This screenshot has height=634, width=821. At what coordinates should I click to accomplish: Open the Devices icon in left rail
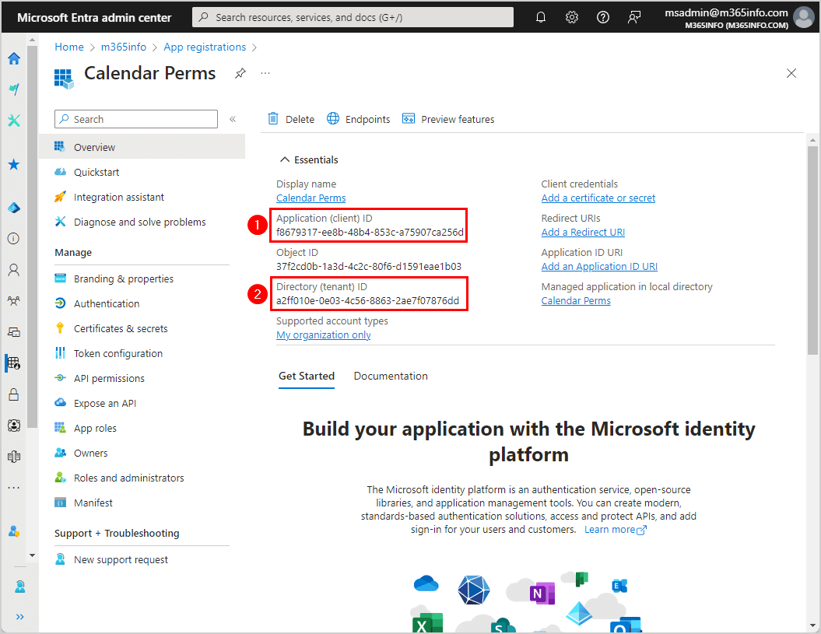point(14,332)
